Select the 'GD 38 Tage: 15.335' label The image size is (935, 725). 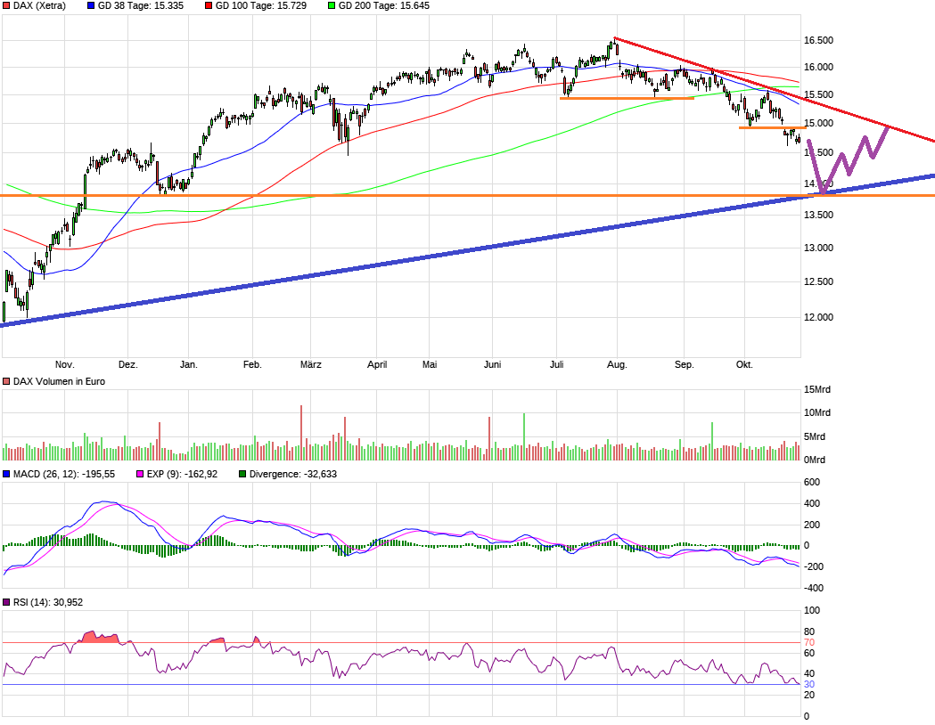[141, 5]
